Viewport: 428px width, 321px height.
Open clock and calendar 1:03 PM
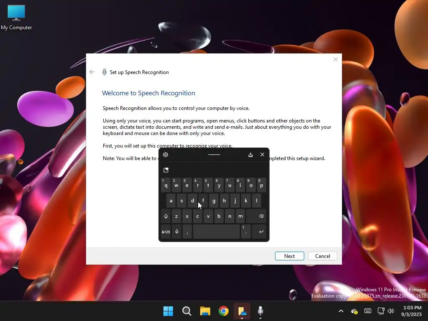pos(412,311)
